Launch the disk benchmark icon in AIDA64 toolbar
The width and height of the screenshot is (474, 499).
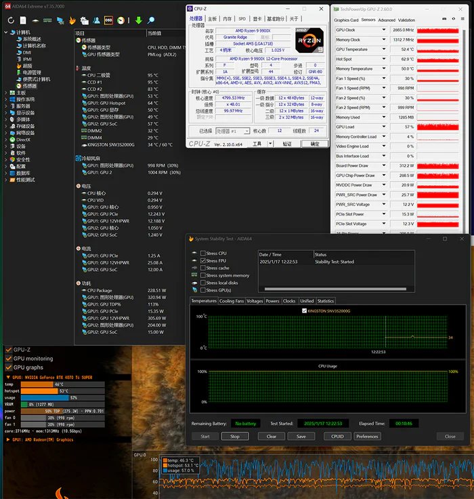[35, 21]
